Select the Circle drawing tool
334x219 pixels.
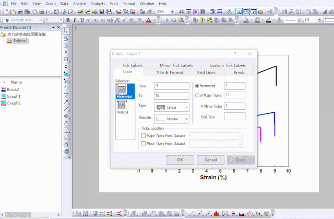click(x=66, y=116)
